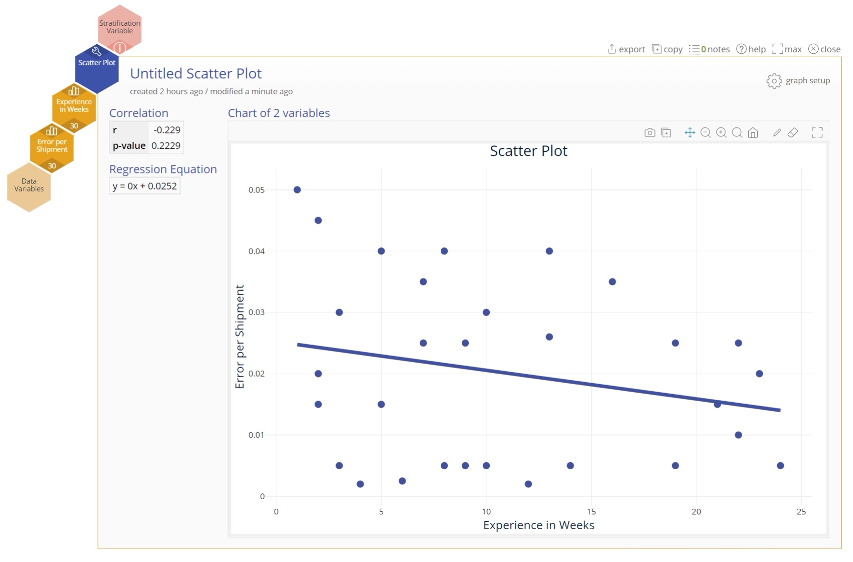Click the 30 badge under Error per Shipment
The width and height of the screenshot is (853, 562).
[52, 166]
